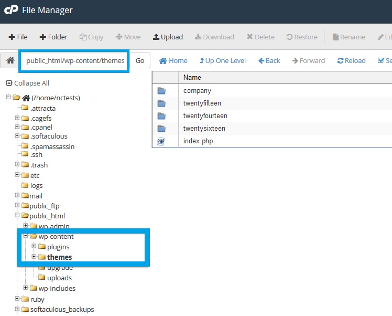Click the Restore toolbar button

pyautogui.click(x=302, y=37)
